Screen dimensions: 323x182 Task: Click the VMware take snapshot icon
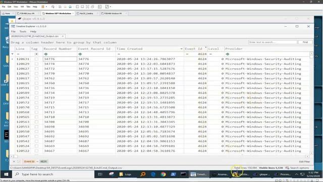tap(60, 7)
